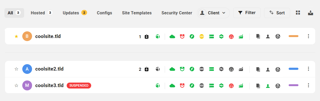This screenshot has height=101, width=320.
Task: Click the Filter button
Action: click(x=247, y=13)
